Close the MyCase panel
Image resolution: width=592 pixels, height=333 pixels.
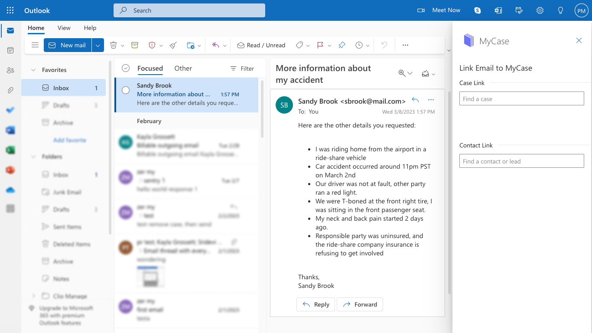579,40
